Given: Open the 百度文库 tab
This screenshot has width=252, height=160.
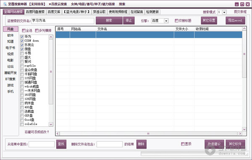Looking at the screenshot, I should tap(54, 12).
